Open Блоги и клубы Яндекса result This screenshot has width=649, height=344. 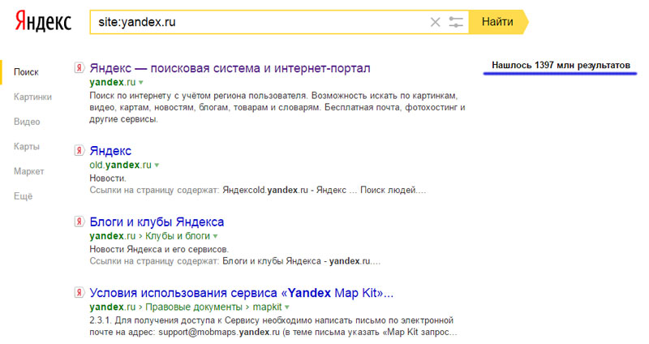(x=157, y=221)
